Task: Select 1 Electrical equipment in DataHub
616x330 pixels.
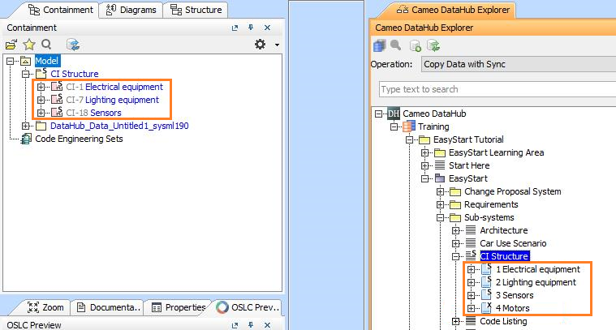Action: (538, 269)
